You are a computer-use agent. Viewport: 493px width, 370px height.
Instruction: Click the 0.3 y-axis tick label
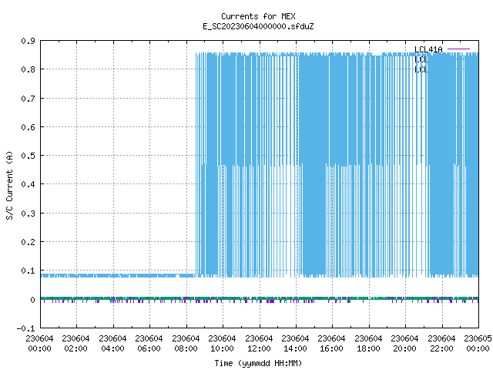pyautogui.click(x=28, y=214)
